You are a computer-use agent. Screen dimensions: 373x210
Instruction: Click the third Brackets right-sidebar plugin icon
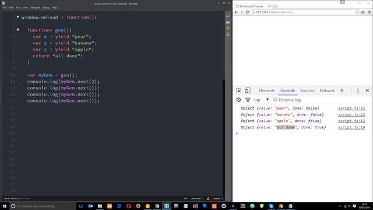click(228, 29)
